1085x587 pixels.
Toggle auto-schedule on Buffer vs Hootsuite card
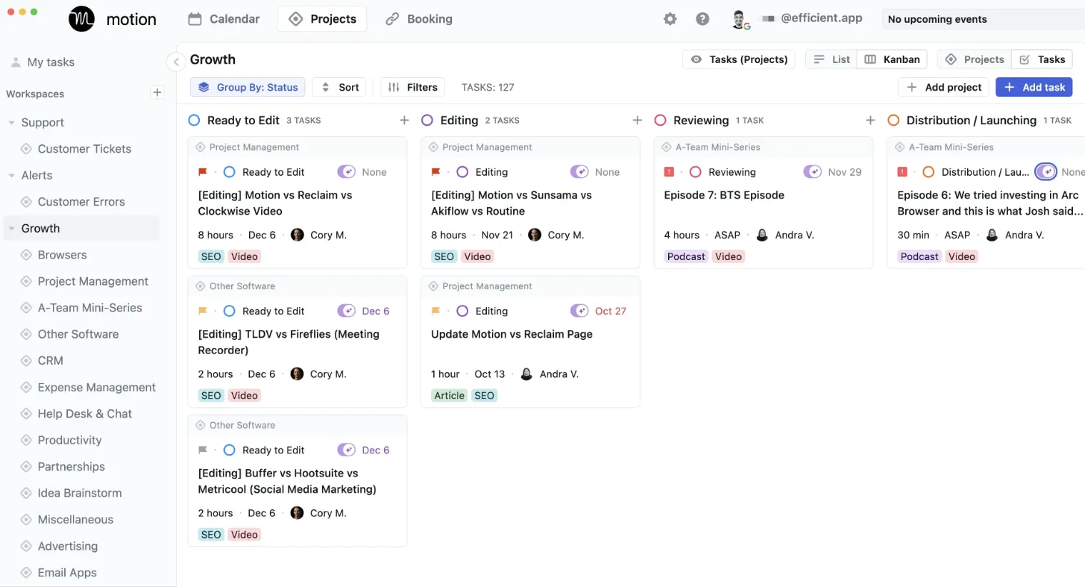[346, 451]
